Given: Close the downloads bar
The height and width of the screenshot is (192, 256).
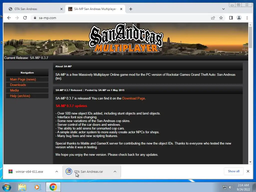Looking at the screenshot, I should pos(248,171).
